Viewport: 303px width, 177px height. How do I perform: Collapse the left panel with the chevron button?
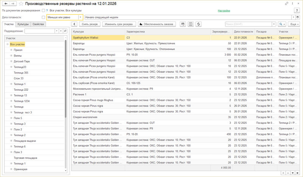[x=75, y=24]
